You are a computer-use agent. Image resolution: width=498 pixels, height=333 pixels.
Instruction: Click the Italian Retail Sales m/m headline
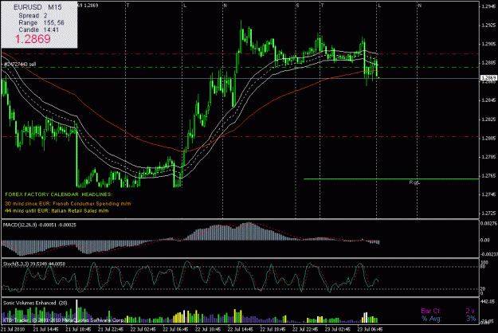(x=57, y=210)
